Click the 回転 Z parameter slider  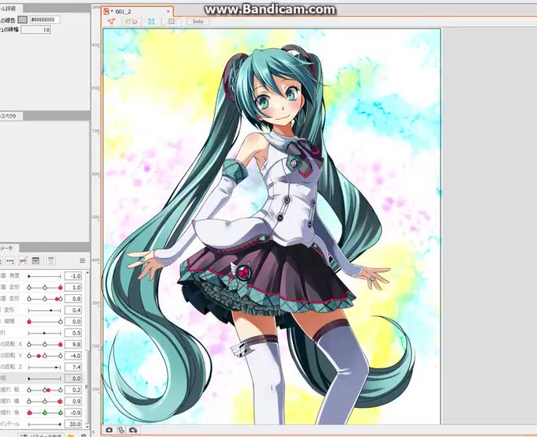pyautogui.click(x=44, y=367)
